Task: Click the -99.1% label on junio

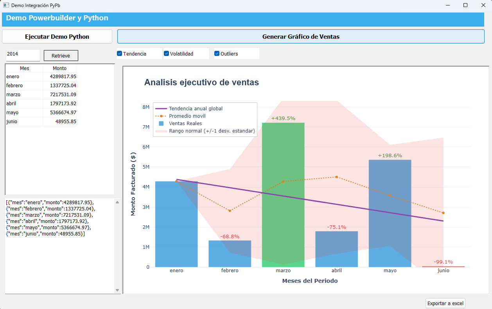Action: coord(443,262)
